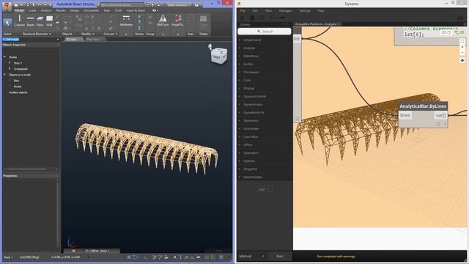469x264 pixels.
Task: Switch to Plan View tab
Action: tap(94, 40)
